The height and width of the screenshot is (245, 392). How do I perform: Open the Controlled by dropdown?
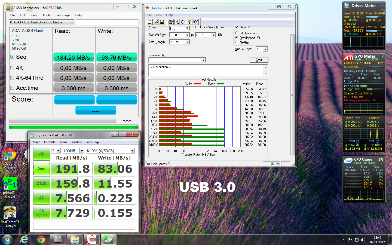coord(203,60)
